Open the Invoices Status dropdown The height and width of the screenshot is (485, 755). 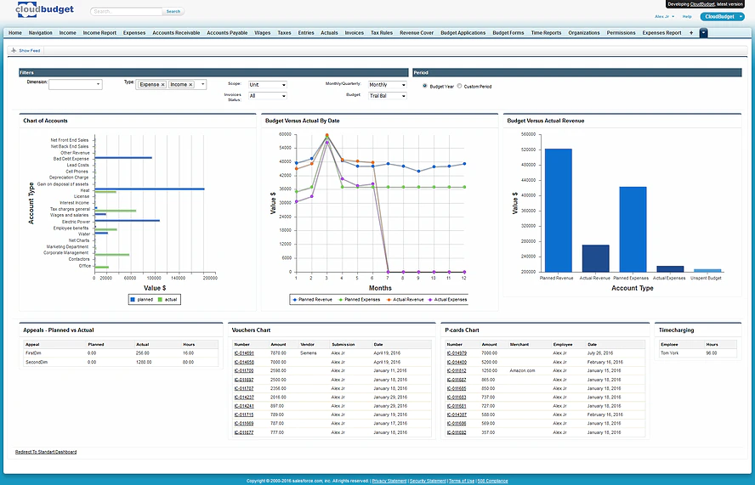tap(268, 96)
